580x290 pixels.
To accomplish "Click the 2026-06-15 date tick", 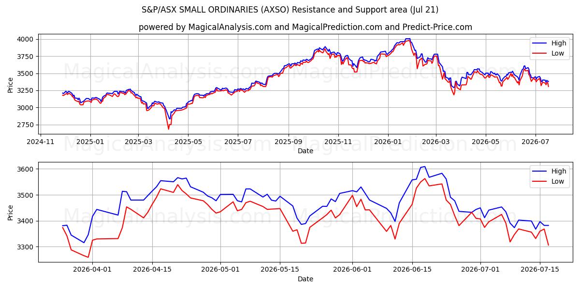I will pos(412,270).
